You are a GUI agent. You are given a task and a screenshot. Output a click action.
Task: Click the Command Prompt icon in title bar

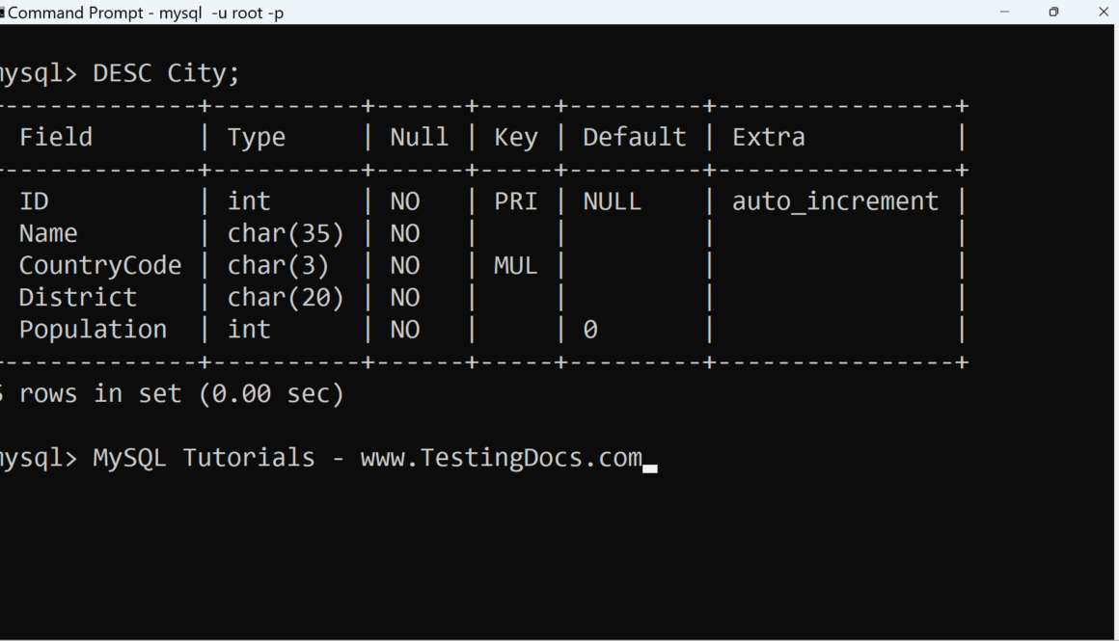(3, 13)
